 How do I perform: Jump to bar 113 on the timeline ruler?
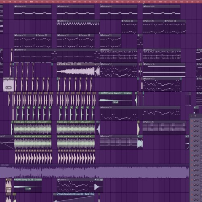pos(53,2)
